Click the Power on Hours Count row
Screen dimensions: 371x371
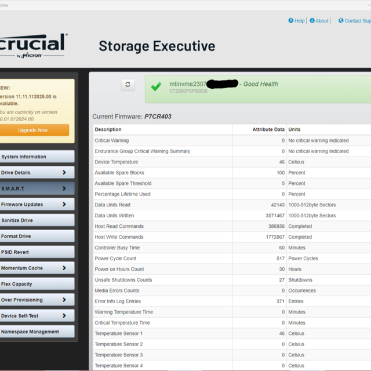[232, 269]
